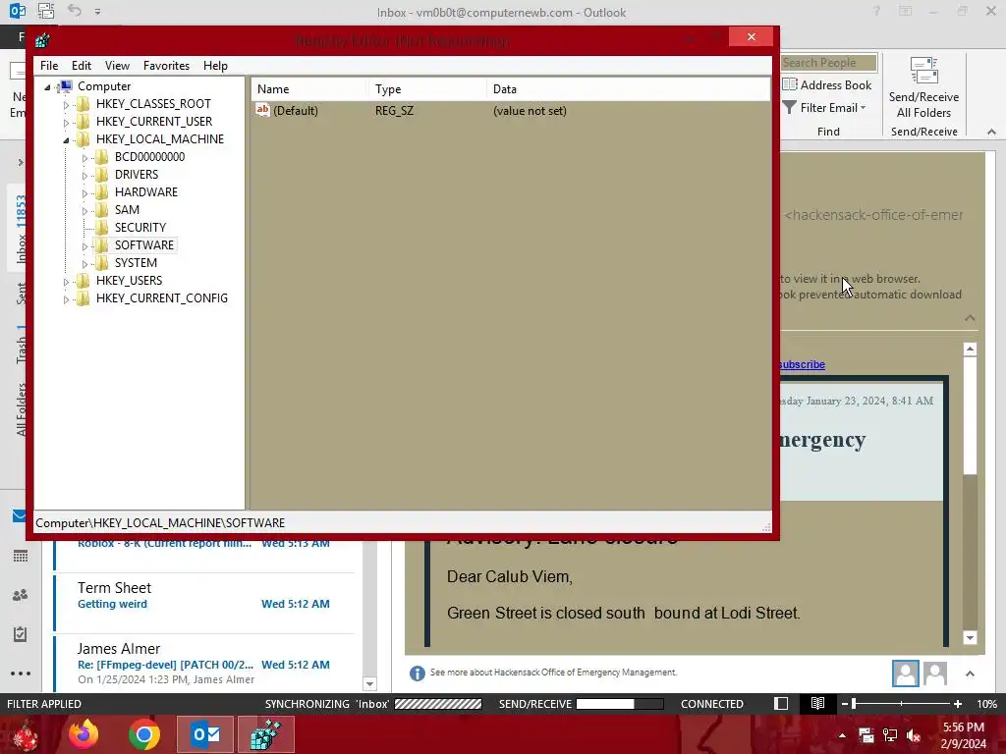This screenshot has height=754, width=1006.
Task: Click the subscribe link in email
Action: (802, 364)
